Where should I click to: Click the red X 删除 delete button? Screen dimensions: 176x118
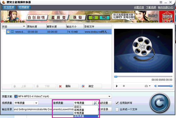coord(68,86)
